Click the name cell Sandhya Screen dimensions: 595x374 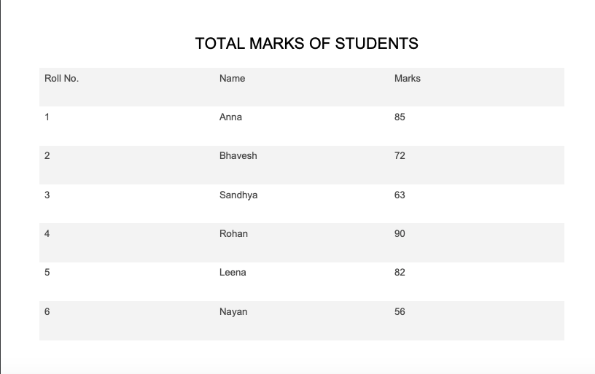238,195
